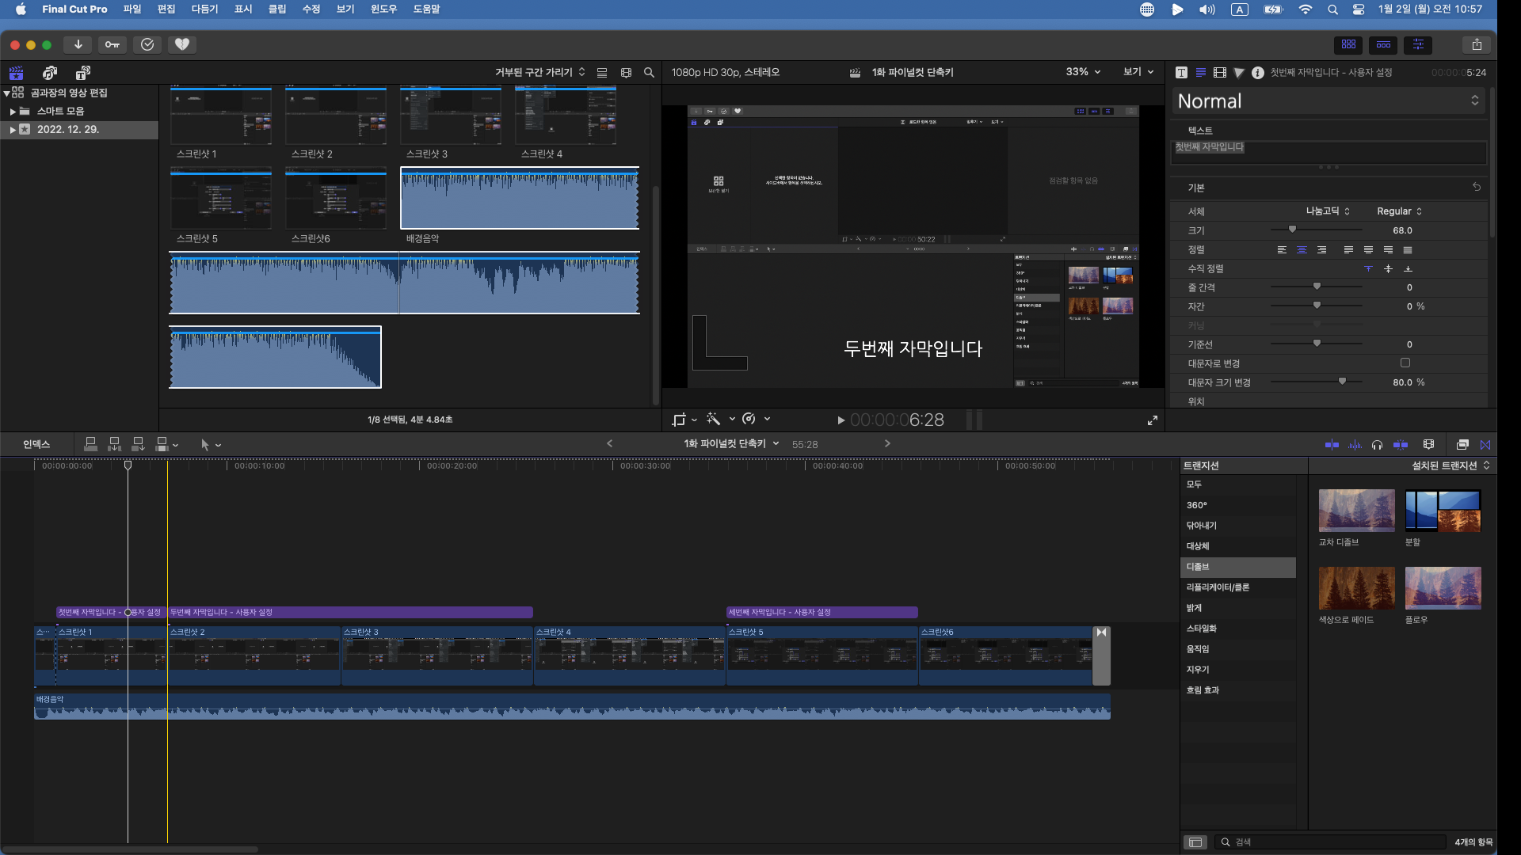Open the background tasks checkmark icon
The height and width of the screenshot is (855, 1521).
[x=147, y=44]
